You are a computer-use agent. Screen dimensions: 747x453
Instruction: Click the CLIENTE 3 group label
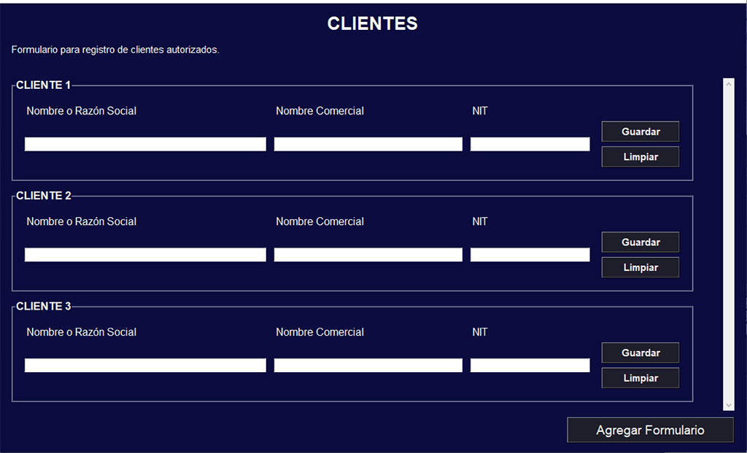point(43,306)
